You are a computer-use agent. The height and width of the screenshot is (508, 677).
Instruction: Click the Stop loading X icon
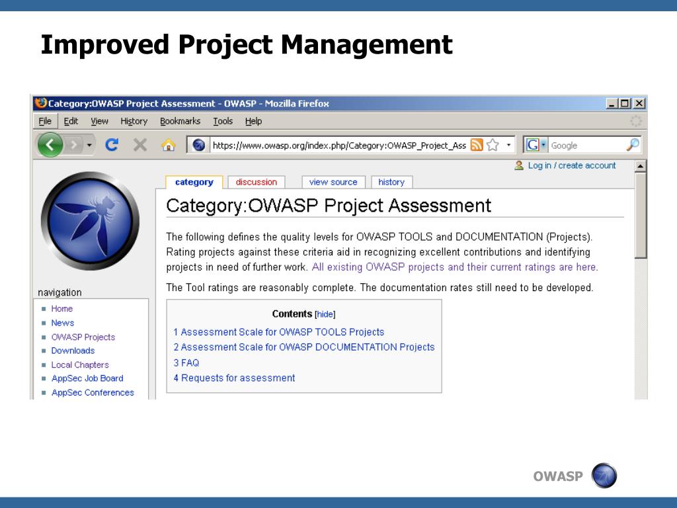tap(140, 145)
